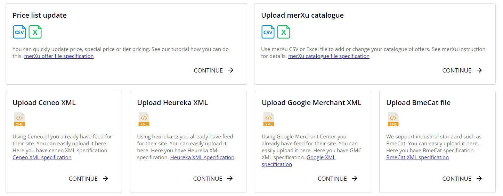Click the CSV icon under Price list update
The width and height of the screenshot is (503, 196).
tap(19, 32)
